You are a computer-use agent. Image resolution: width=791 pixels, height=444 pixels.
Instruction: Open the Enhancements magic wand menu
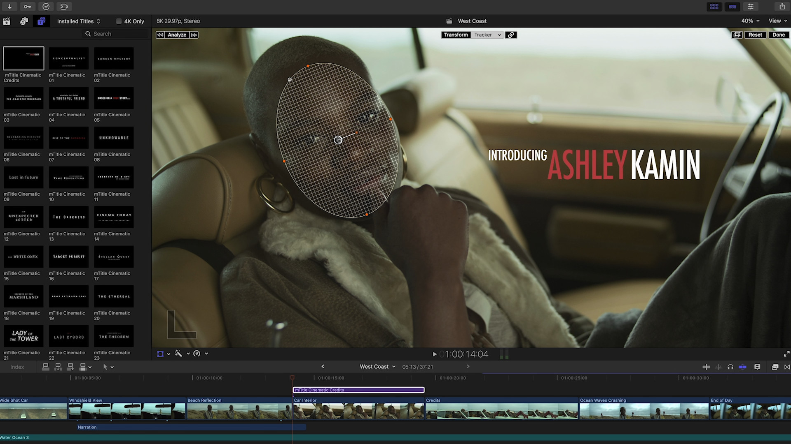pos(179,354)
